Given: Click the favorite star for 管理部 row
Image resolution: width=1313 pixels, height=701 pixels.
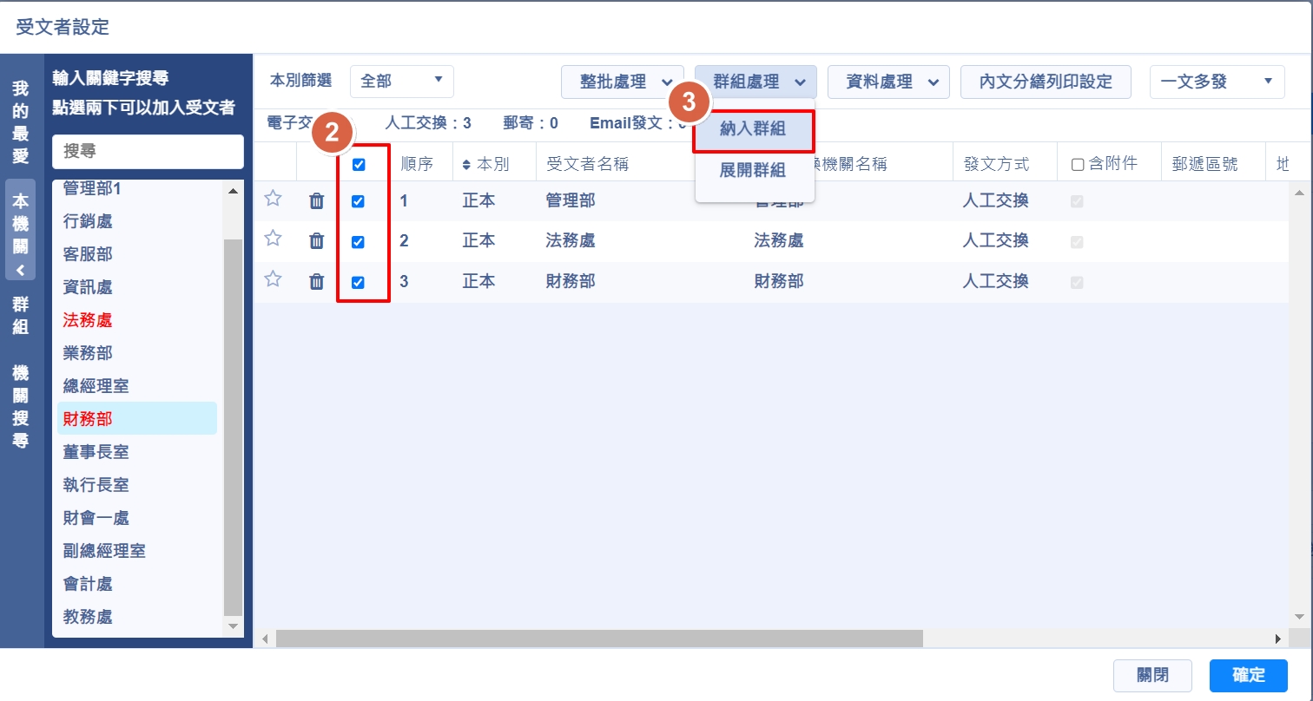Looking at the screenshot, I should [273, 199].
